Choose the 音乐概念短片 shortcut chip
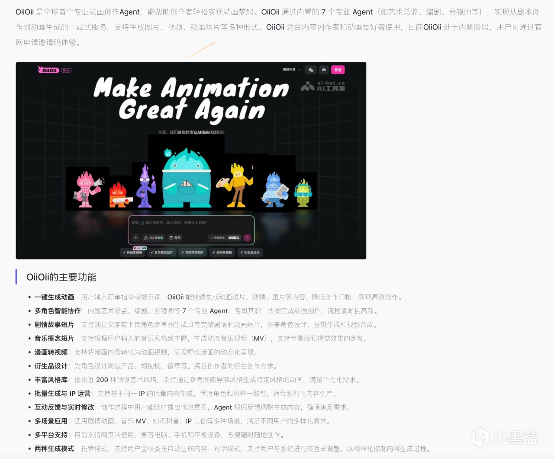 coord(162,252)
